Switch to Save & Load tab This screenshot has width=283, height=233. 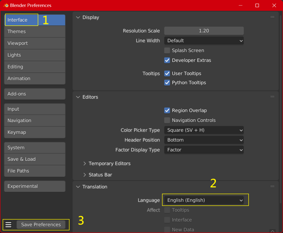point(35,159)
